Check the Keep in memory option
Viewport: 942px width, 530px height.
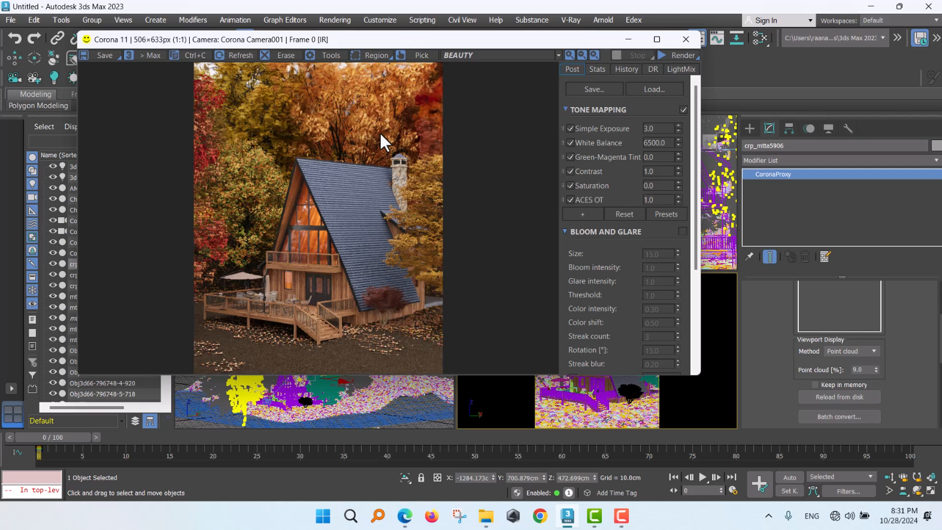pyautogui.click(x=814, y=385)
